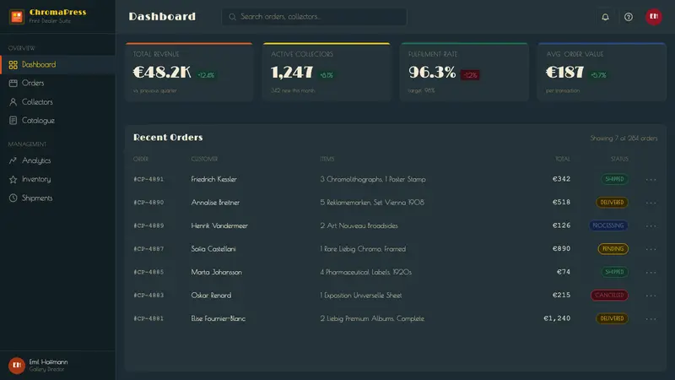Select the Collectors person icon

pos(13,102)
